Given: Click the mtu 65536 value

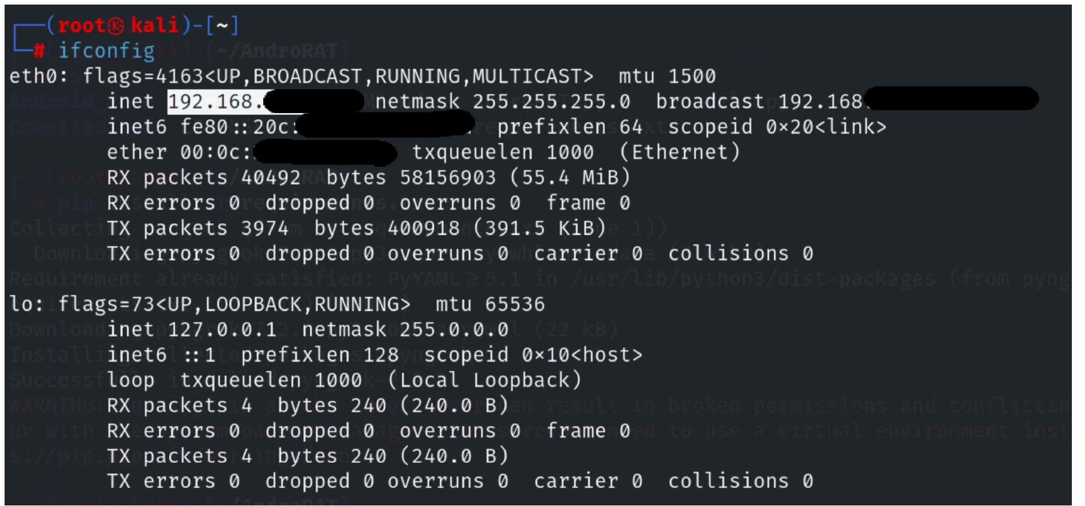Looking at the screenshot, I should coord(515,304).
